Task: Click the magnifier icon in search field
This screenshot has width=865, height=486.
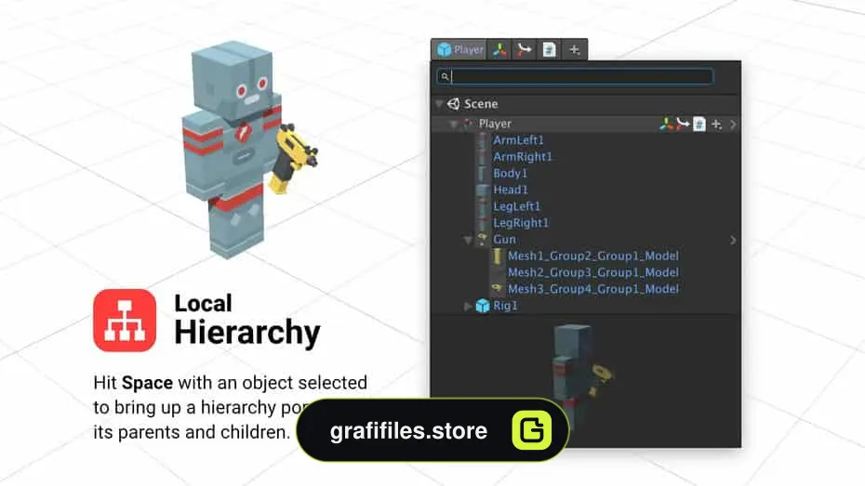Action: [445, 76]
